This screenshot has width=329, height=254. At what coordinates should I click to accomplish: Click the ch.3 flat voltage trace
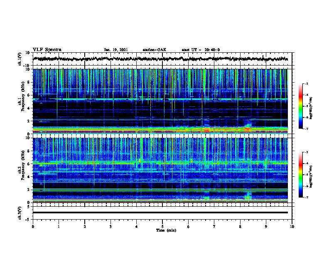pyautogui.click(x=160, y=212)
